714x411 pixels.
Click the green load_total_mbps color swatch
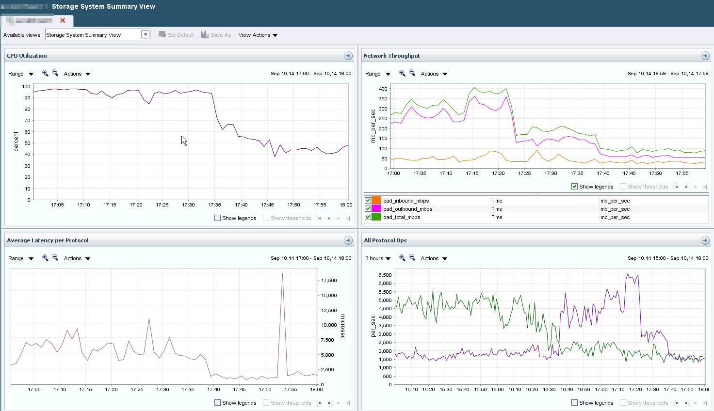point(376,217)
